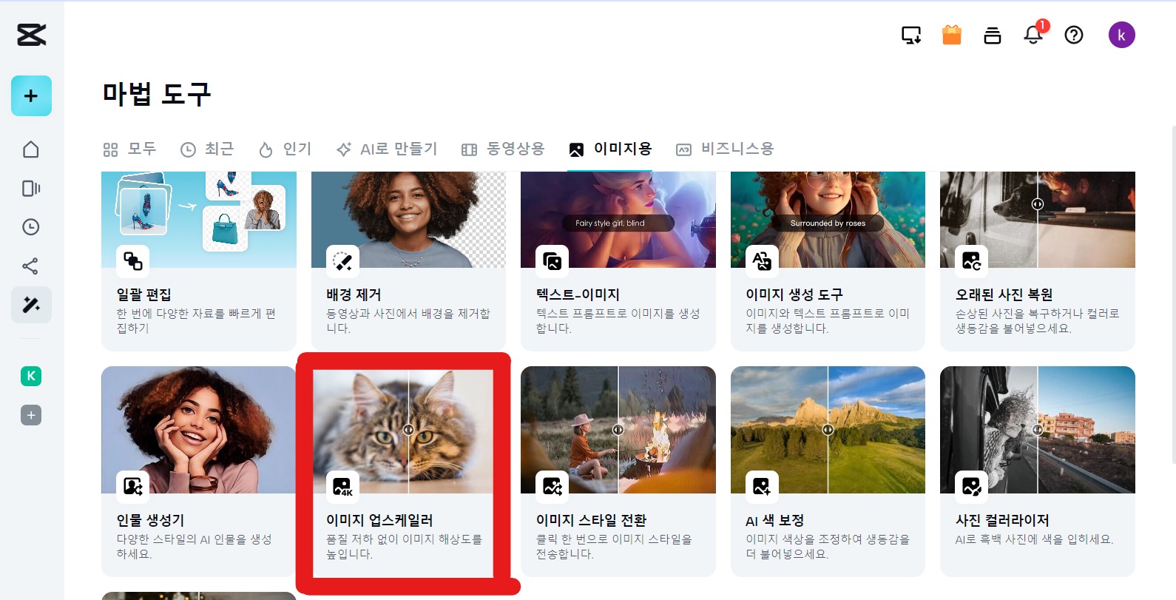Select the magic wand tools sidebar icon
Screen dimensions: 1176x600
click(x=31, y=305)
